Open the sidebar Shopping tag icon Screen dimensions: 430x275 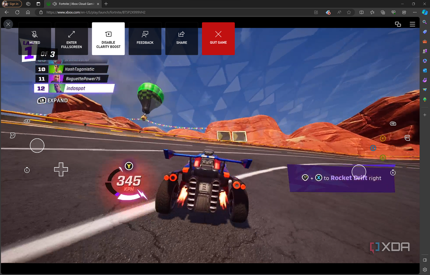[425, 32]
